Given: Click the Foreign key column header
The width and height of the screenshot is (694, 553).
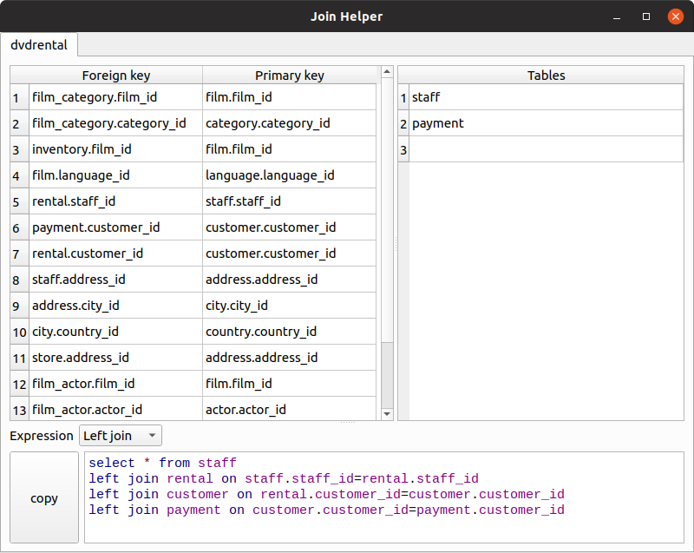Looking at the screenshot, I should pos(115,76).
